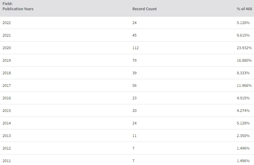Select the 2022 publication year

(x=7, y=23)
